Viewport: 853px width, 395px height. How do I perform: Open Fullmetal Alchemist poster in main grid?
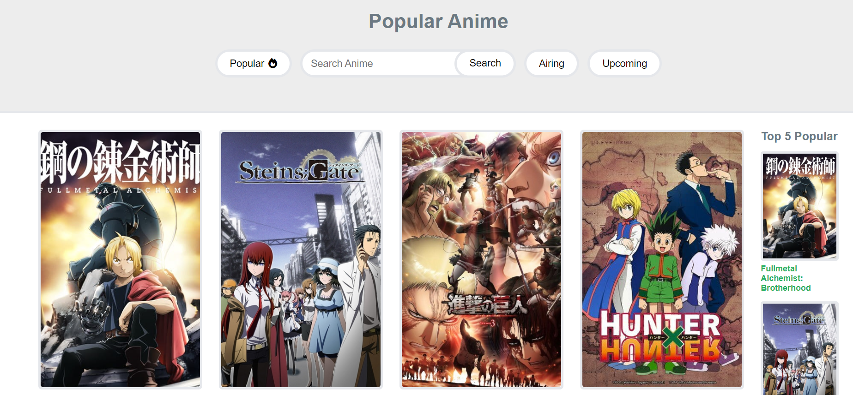tap(120, 259)
